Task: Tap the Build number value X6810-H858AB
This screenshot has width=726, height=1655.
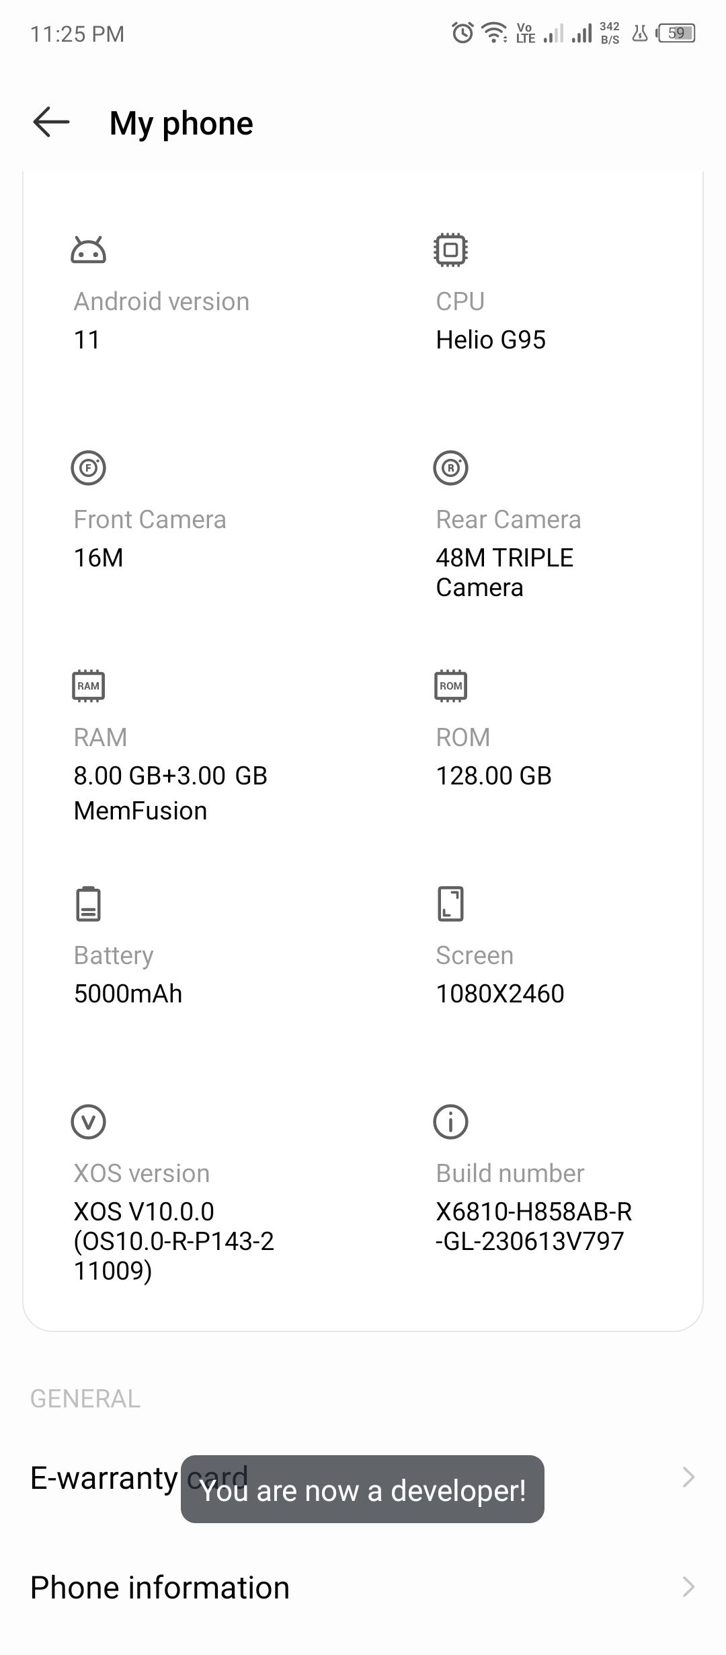Action: 534,1226
